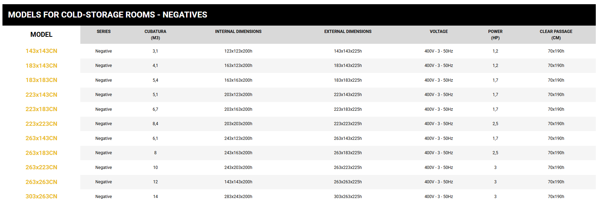Select the 223x183CN model
The image size is (600, 211).
[41, 109]
